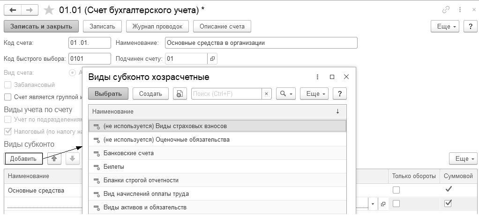Screen dimensions: 479x215
Task: Clear the search field with X
Action: pos(266,94)
